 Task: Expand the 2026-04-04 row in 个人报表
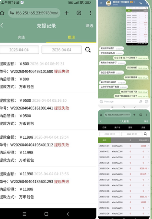pyautogui.click(x=124, y=146)
